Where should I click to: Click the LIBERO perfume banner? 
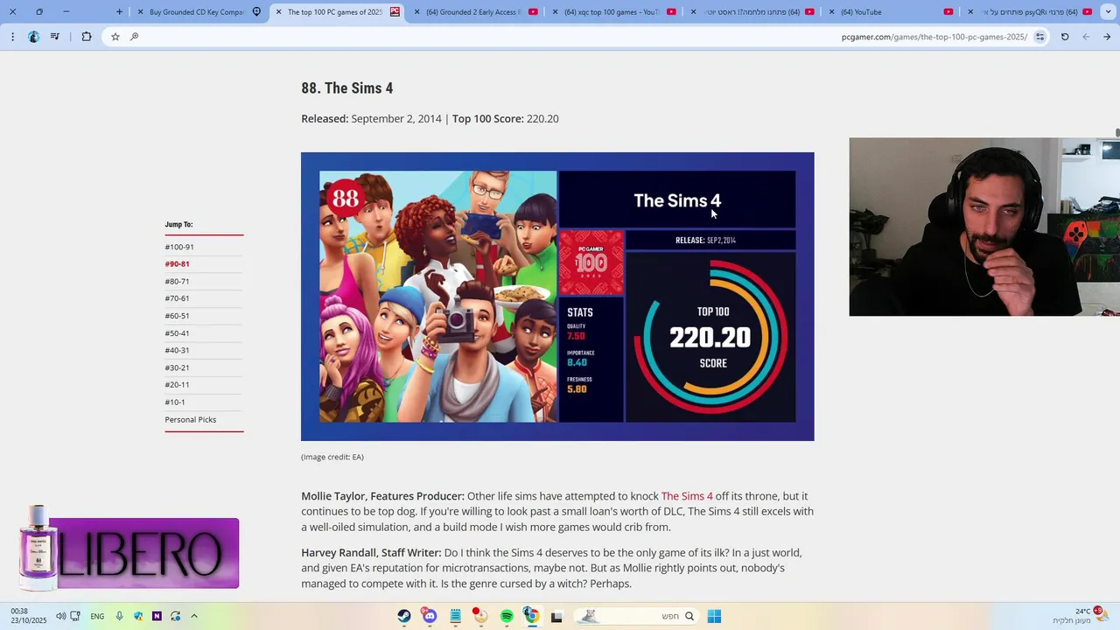click(x=129, y=549)
